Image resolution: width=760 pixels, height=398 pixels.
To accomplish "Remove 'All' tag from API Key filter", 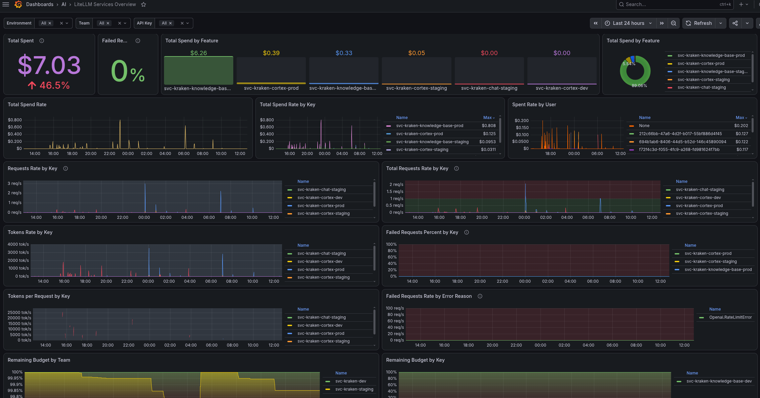I will tap(170, 23).
